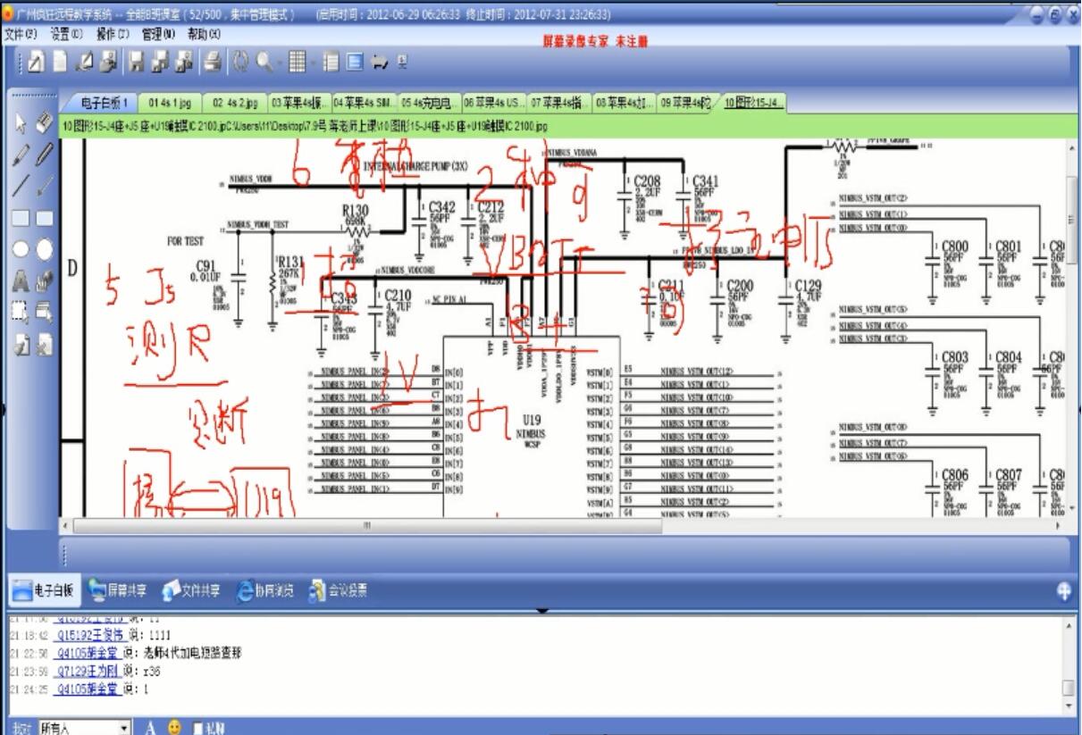Open the 会议投票 meeting vote panel
This screenshot has height=735, width=1082.
338,591
